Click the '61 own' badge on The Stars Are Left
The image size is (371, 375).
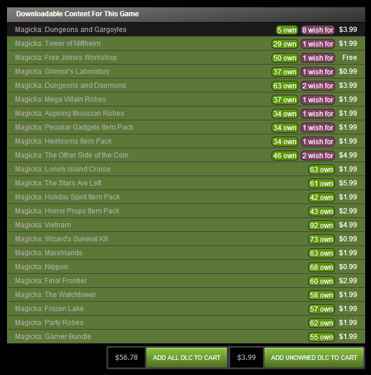(322, 184)
